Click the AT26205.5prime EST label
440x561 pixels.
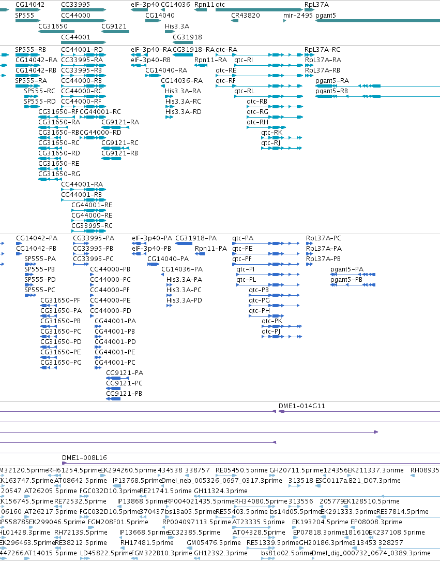tap(50, 491)
